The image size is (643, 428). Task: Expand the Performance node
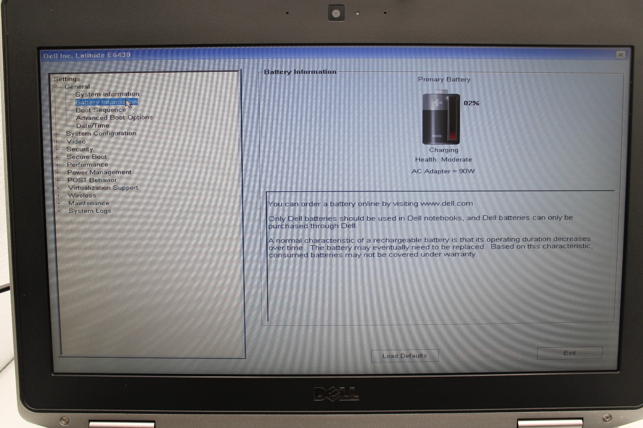pos(57,165)
